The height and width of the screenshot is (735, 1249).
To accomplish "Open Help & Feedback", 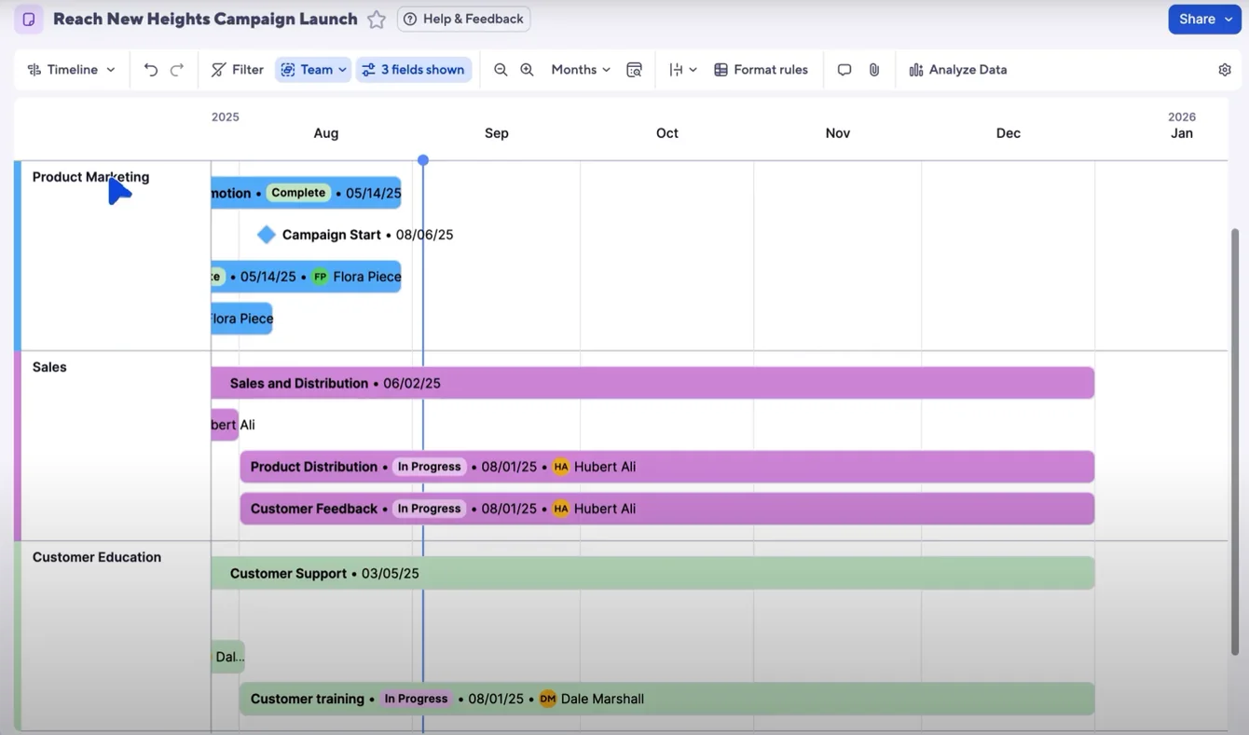I will (x=463, y=19).
